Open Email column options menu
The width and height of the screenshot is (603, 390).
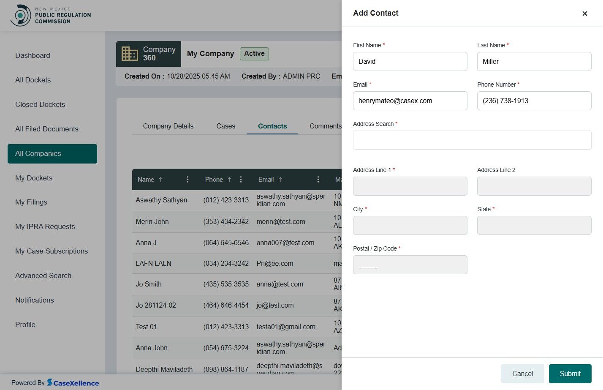(318, 180)
